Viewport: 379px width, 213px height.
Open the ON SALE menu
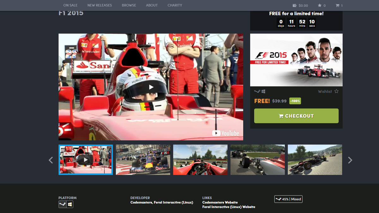tap(70, 5)
